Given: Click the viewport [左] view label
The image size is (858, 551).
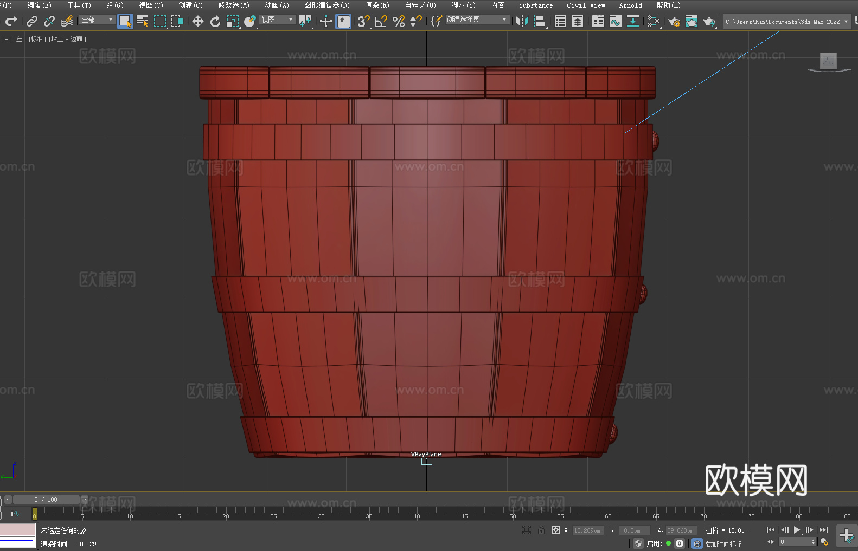Looking at the screenshot, I should (20, 39).
